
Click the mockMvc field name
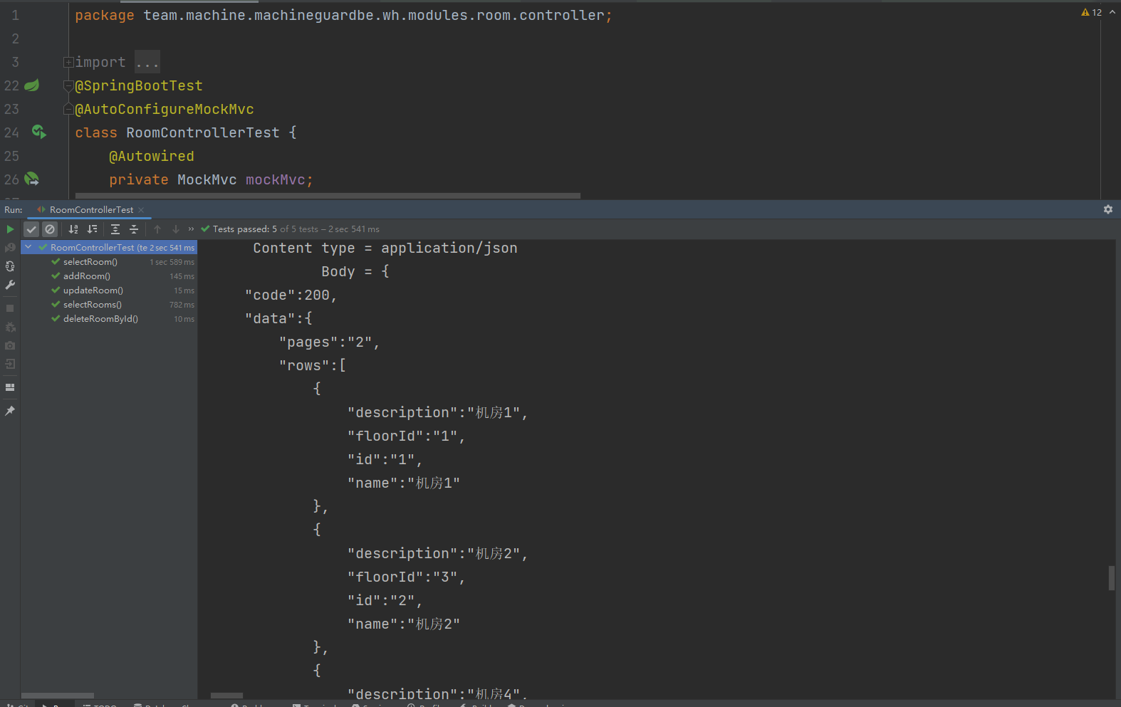coord(276,180)
